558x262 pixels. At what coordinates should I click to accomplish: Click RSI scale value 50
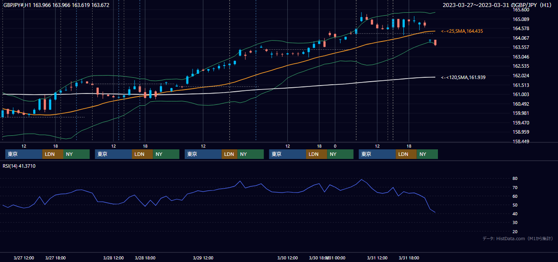[x=515, y=205]
